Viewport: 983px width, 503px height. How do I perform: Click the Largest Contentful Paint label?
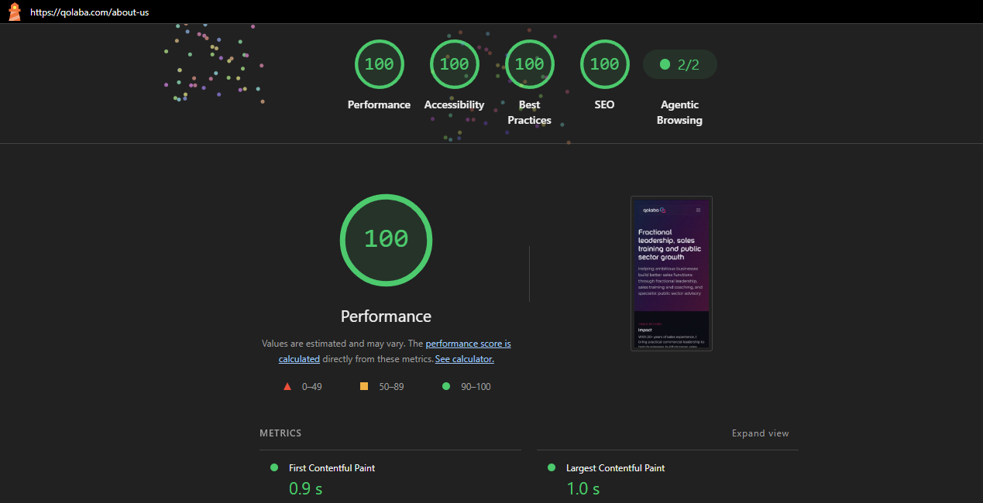coord(615,468)
